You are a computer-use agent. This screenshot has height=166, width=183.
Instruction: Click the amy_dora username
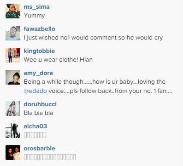(38, 73)
